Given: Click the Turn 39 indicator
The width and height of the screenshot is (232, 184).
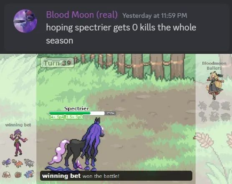Looking at the screenshot, I should tap(57, 63).
